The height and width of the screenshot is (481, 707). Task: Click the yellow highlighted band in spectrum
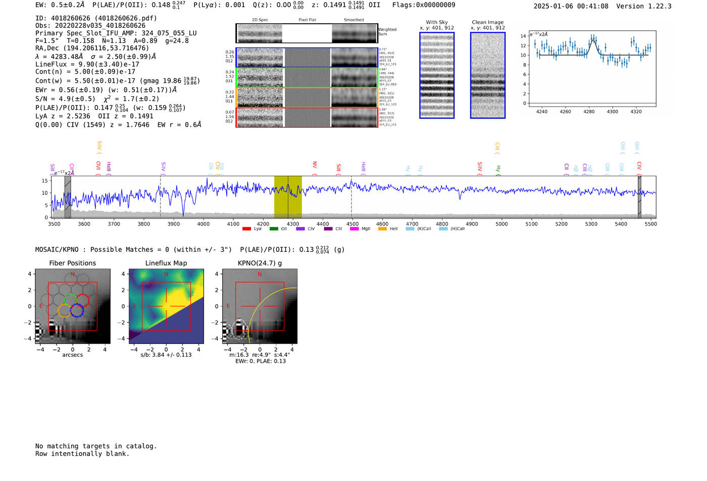[288, 197]
